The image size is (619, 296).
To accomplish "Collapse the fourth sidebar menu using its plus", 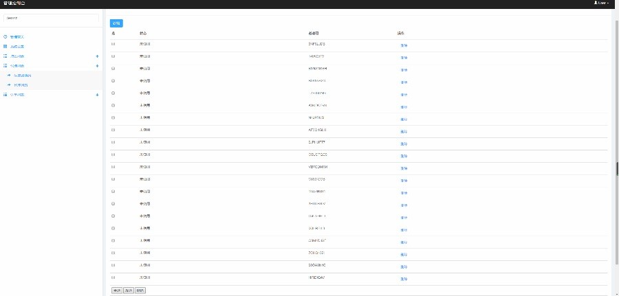I will click(97, 65).
